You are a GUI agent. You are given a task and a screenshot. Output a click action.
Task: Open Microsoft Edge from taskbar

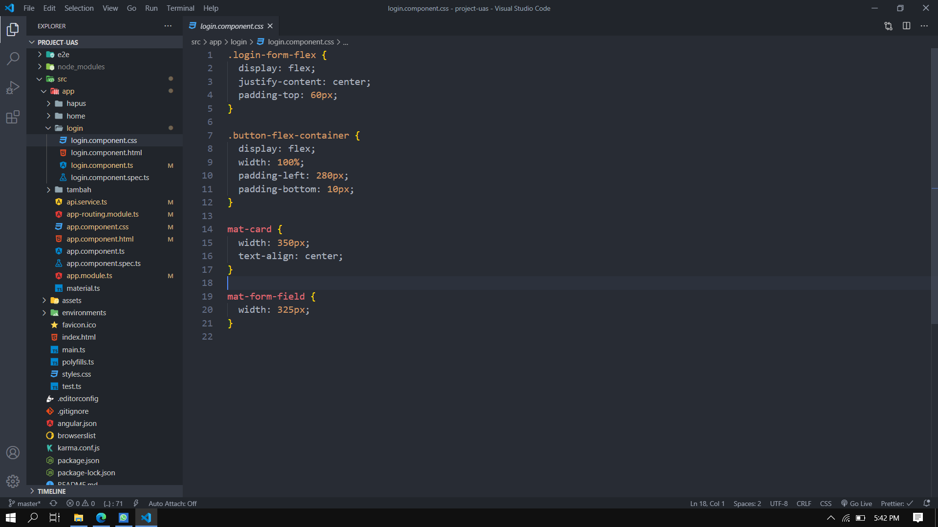(x=101, y=518)
